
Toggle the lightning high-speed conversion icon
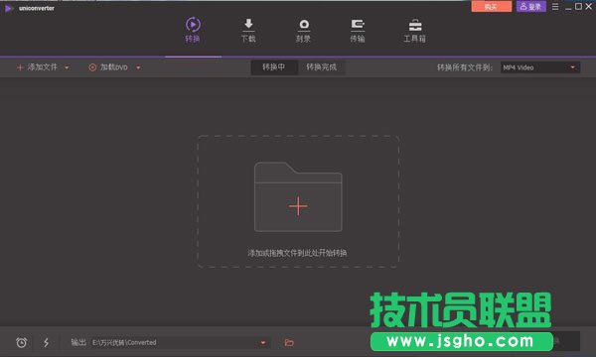coord(46,342)
